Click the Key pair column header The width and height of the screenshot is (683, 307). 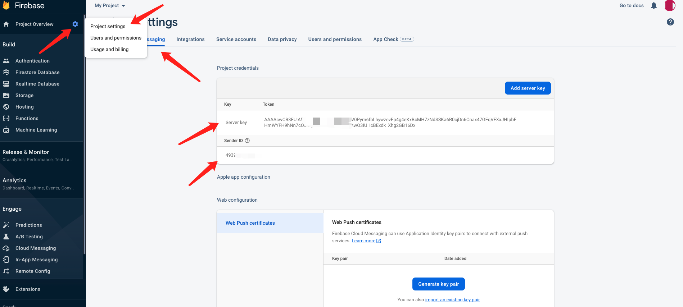point(340,258)
